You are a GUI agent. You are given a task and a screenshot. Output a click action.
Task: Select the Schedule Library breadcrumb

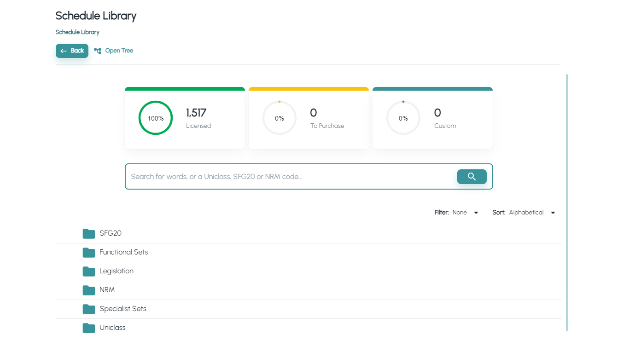pyautogui.click(x=77, y=32)
